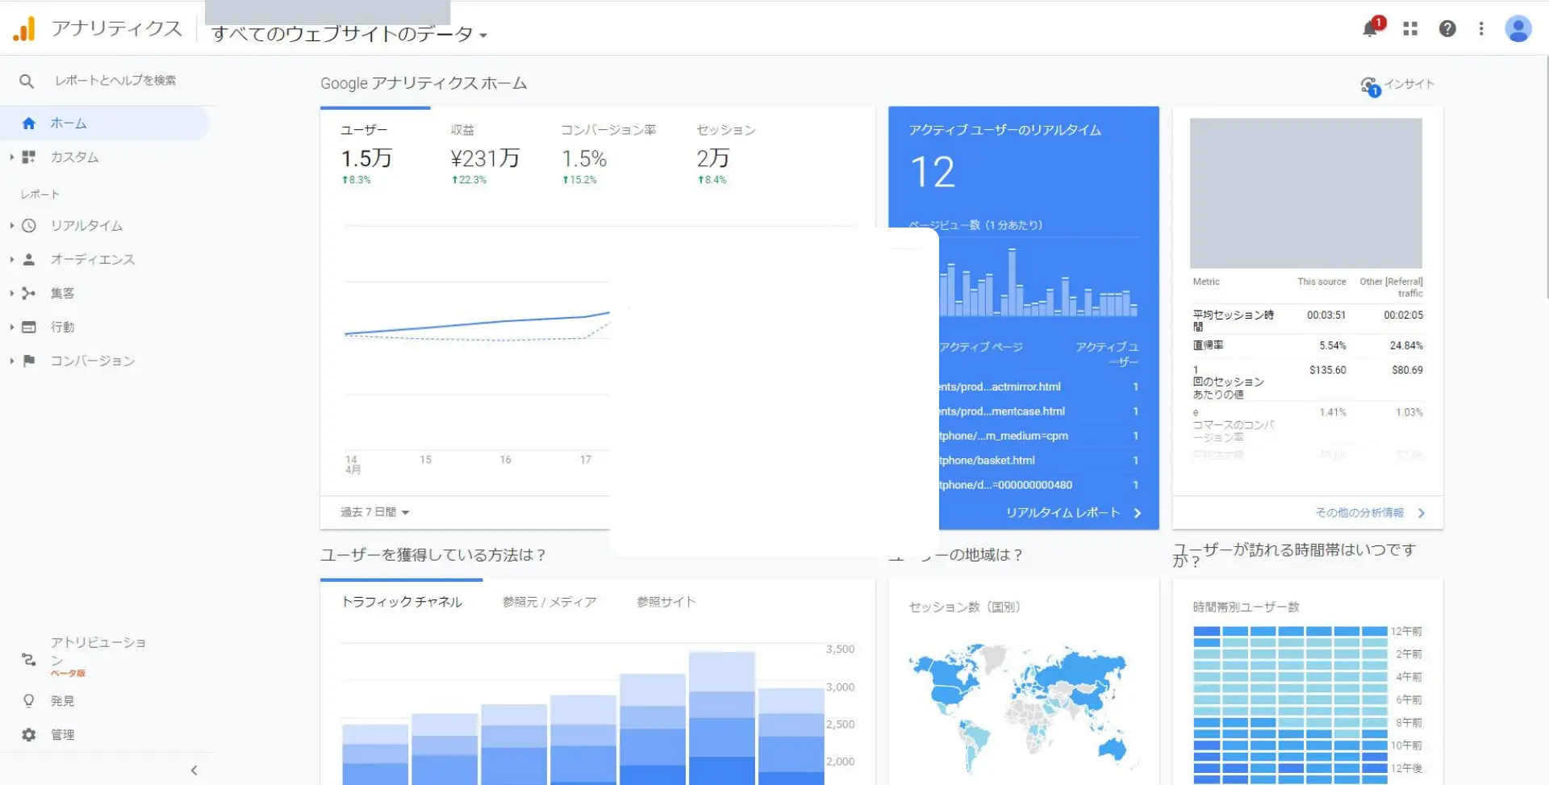Click the 平均セッション時間 value 00:03:51
This screenshot has height=785, width=1549.
tap(1326, 315)
